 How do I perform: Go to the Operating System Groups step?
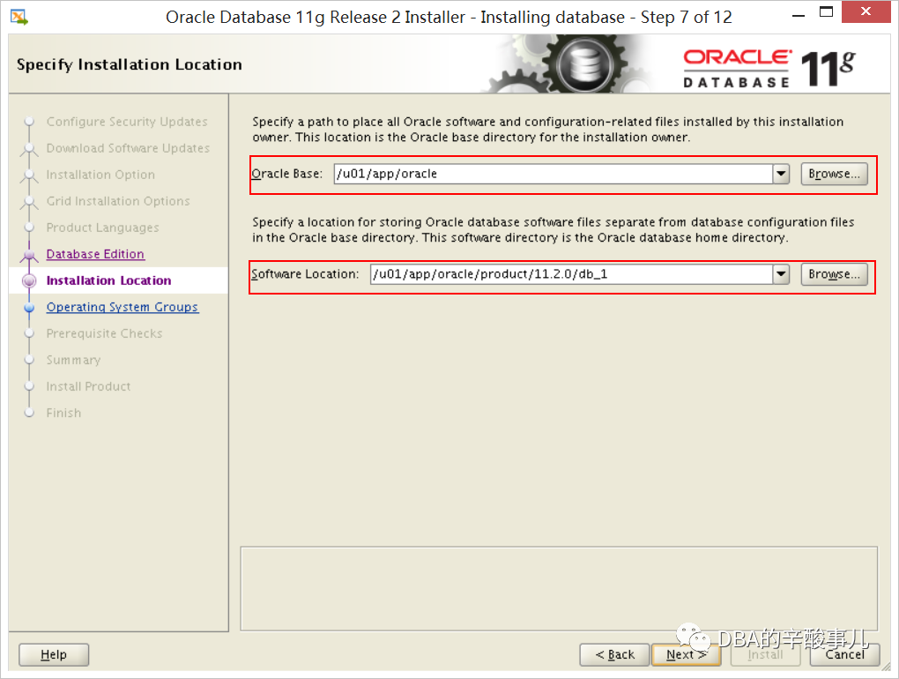[123, 307]
